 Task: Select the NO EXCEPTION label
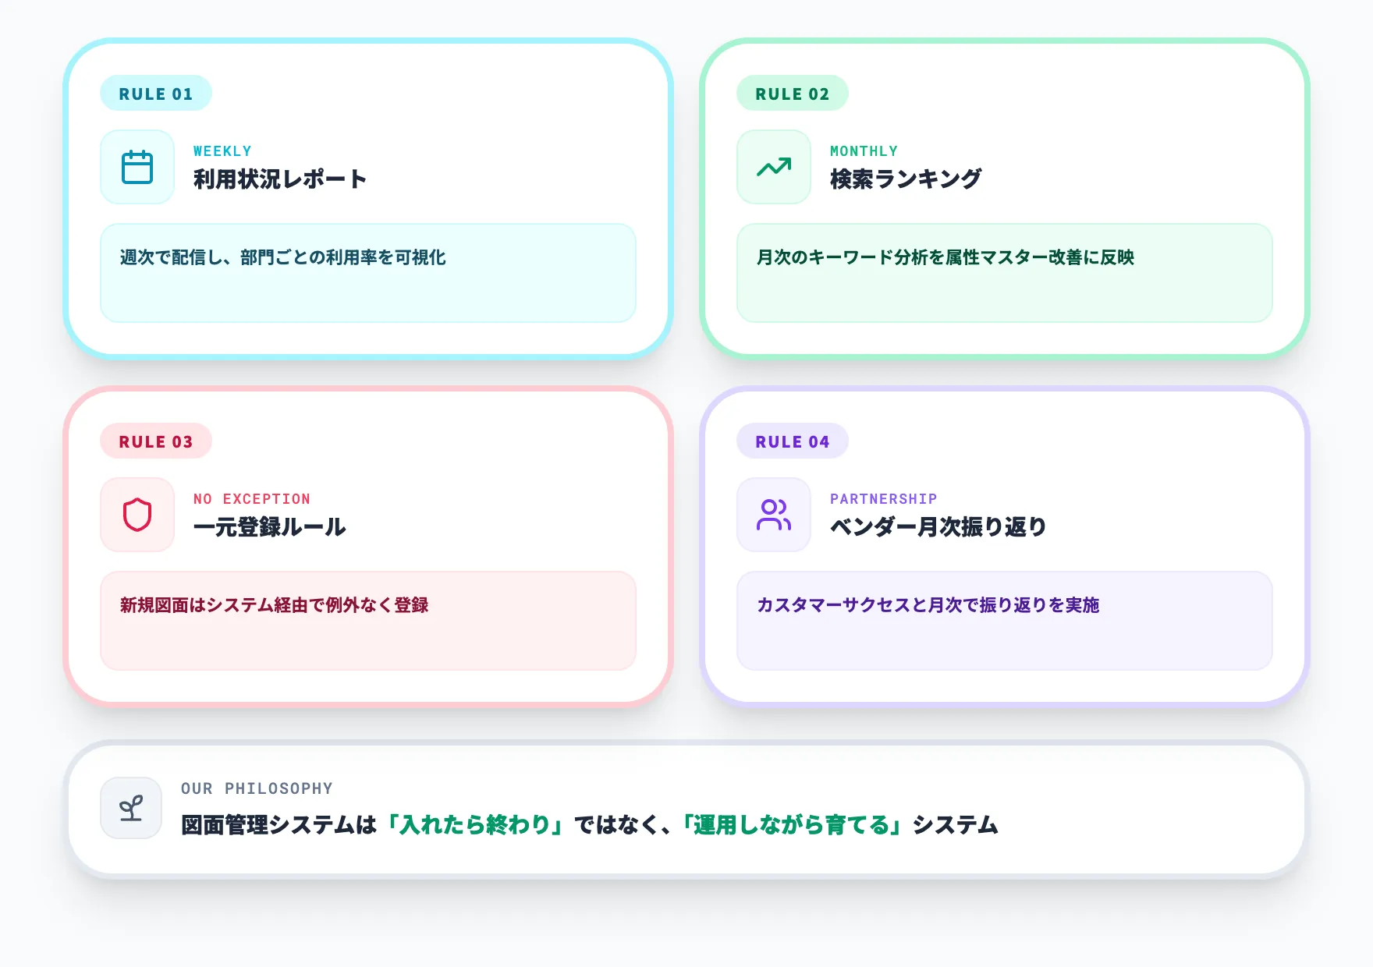251,498
